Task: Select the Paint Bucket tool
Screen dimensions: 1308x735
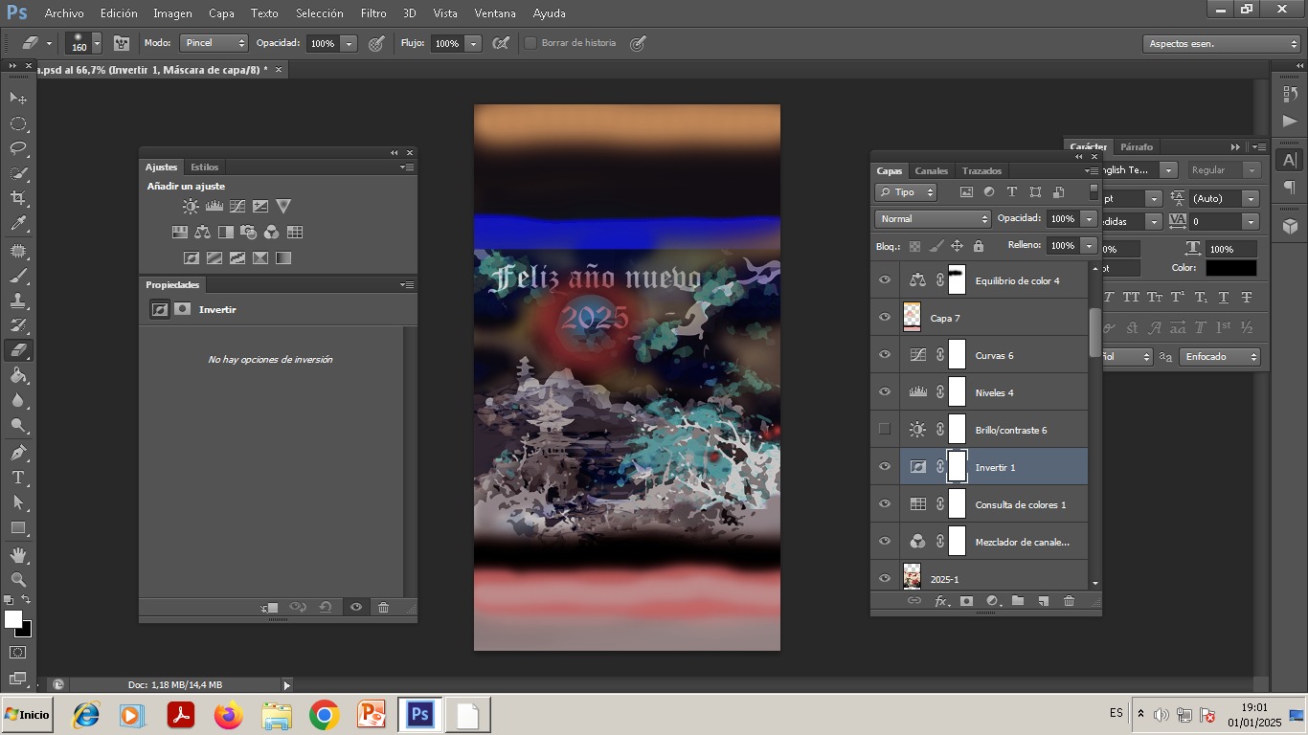Action: pyautogui.click(x=18, y=376)
